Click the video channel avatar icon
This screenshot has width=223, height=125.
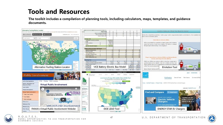pos(43,89)
